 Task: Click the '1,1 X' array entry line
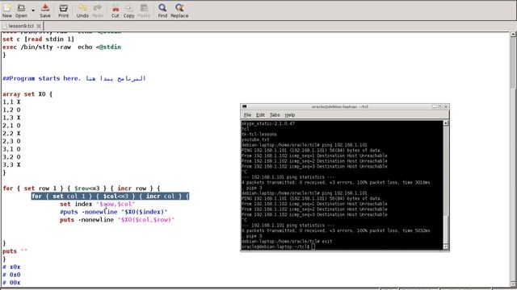[11, 102]
